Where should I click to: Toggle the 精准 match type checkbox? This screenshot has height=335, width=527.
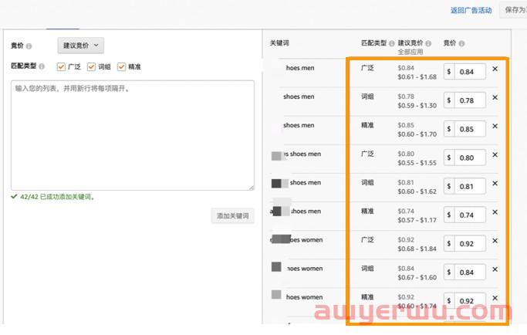point(121,66)
